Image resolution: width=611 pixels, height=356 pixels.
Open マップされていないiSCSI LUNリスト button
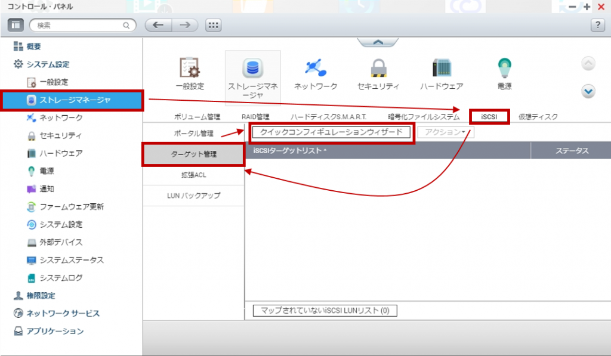point(325,311)
